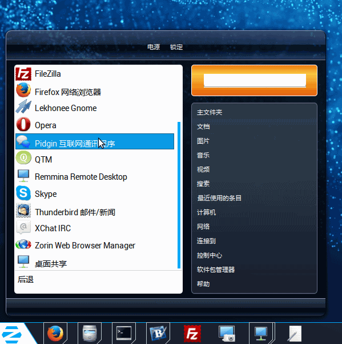Click the Zorin start menu logo

click(12, 334)
